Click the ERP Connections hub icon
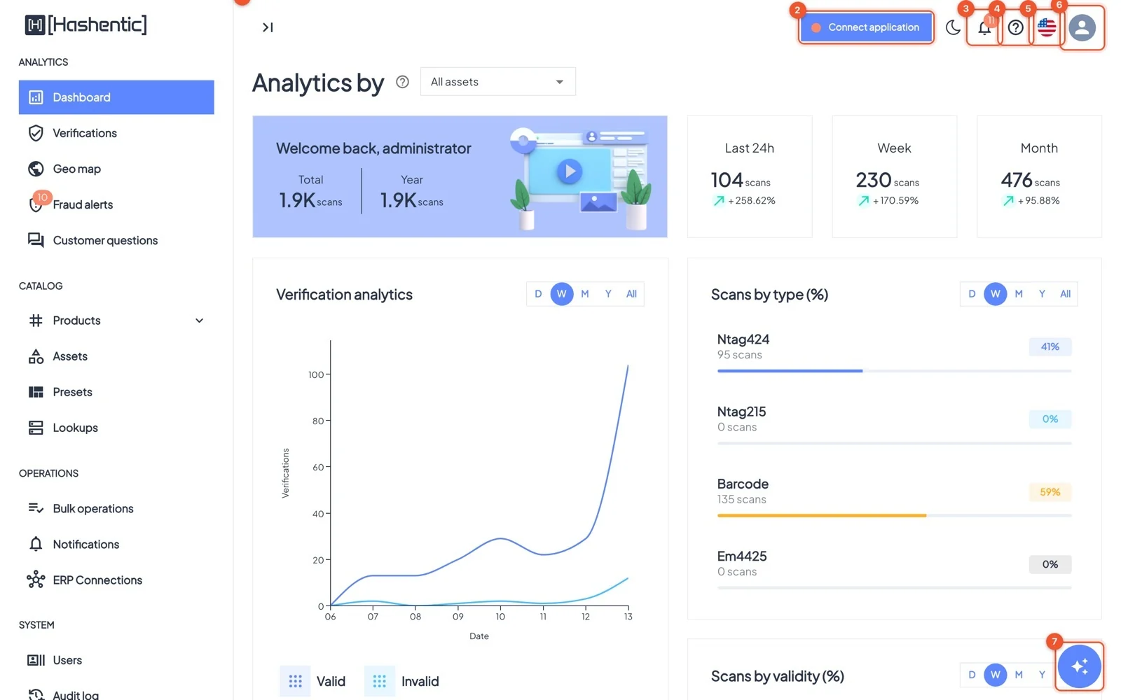 tap(36, 580)
